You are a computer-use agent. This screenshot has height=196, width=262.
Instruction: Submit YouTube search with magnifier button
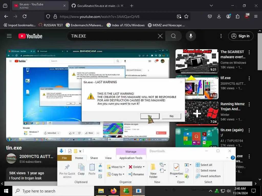coord(173,36)
